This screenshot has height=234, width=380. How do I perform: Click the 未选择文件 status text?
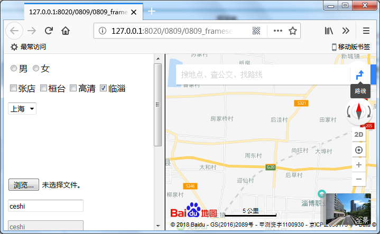(x=61, y=185)
